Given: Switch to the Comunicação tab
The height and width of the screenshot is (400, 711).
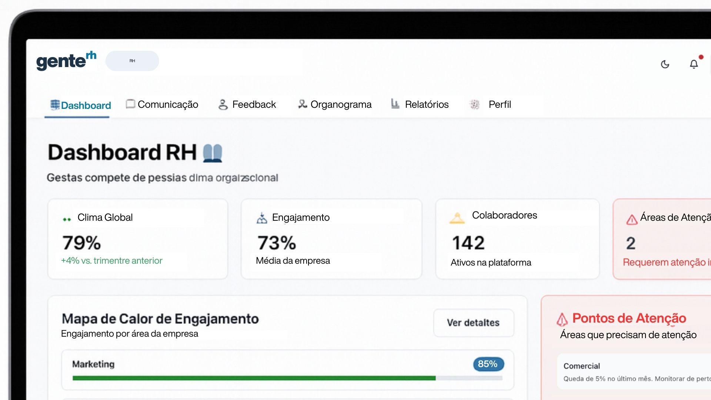Looking at the screenshot, I should click(x=162, y=104).
